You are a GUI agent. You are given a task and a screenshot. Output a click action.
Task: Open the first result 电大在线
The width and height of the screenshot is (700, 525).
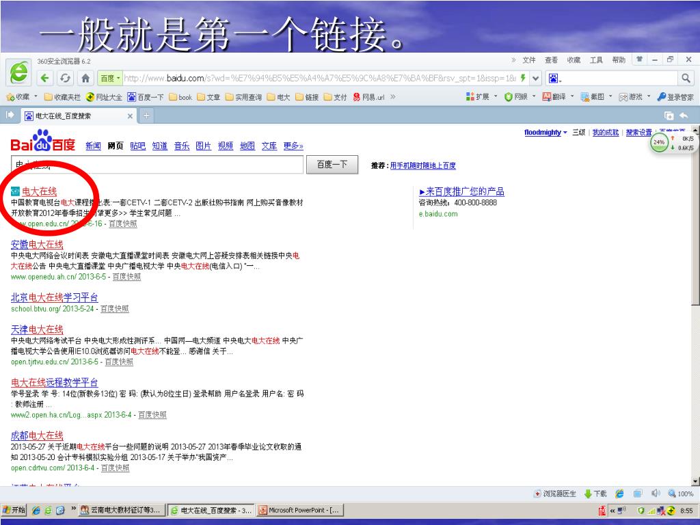(39, 191)
